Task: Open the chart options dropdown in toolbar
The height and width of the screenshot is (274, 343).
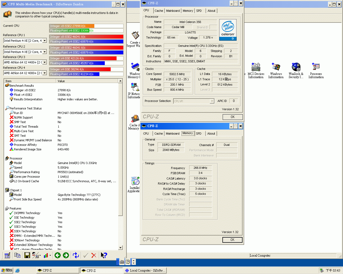Action: coord(50,256)
